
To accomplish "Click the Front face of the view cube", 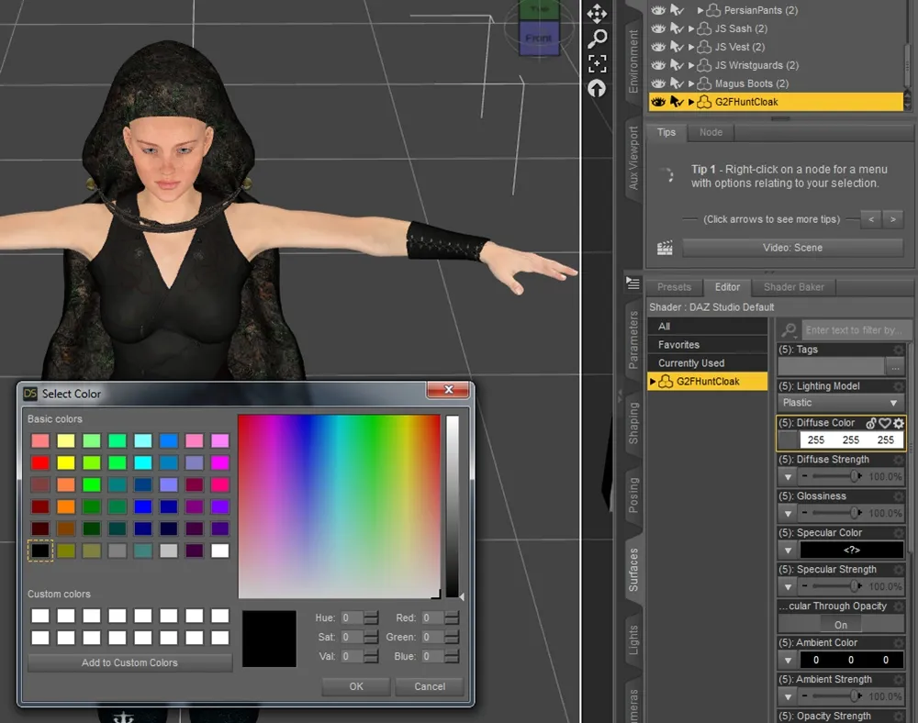I will (x=539, y=38).
